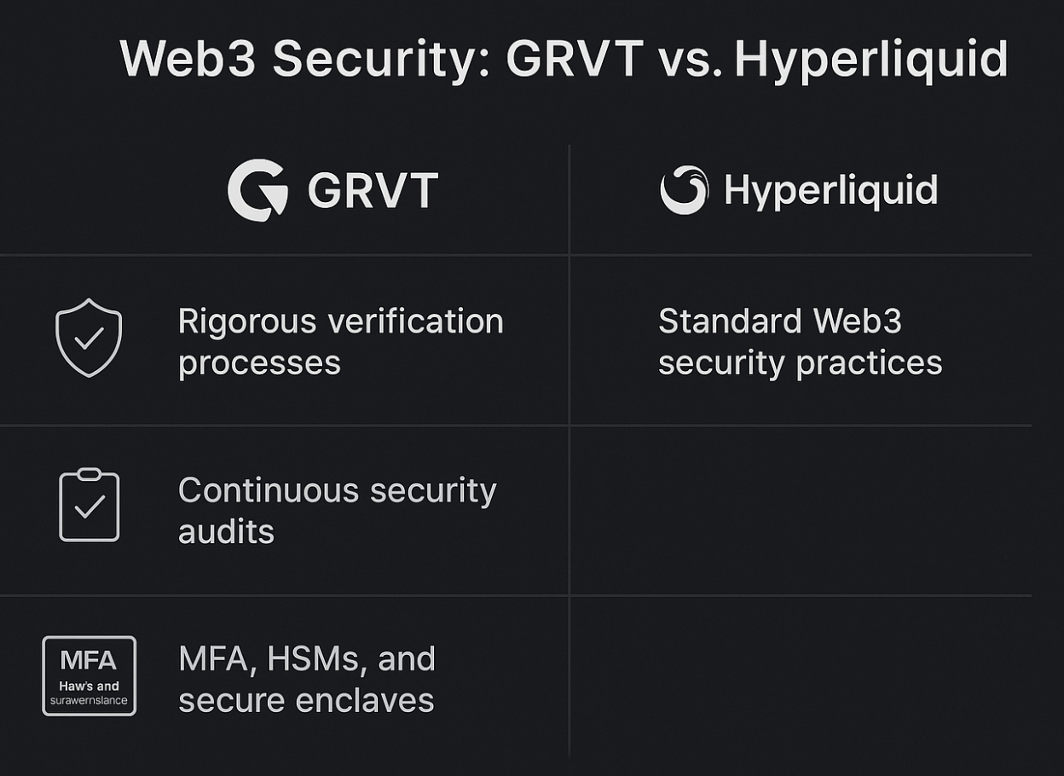Click the Web3 Security title

point(564,58)
